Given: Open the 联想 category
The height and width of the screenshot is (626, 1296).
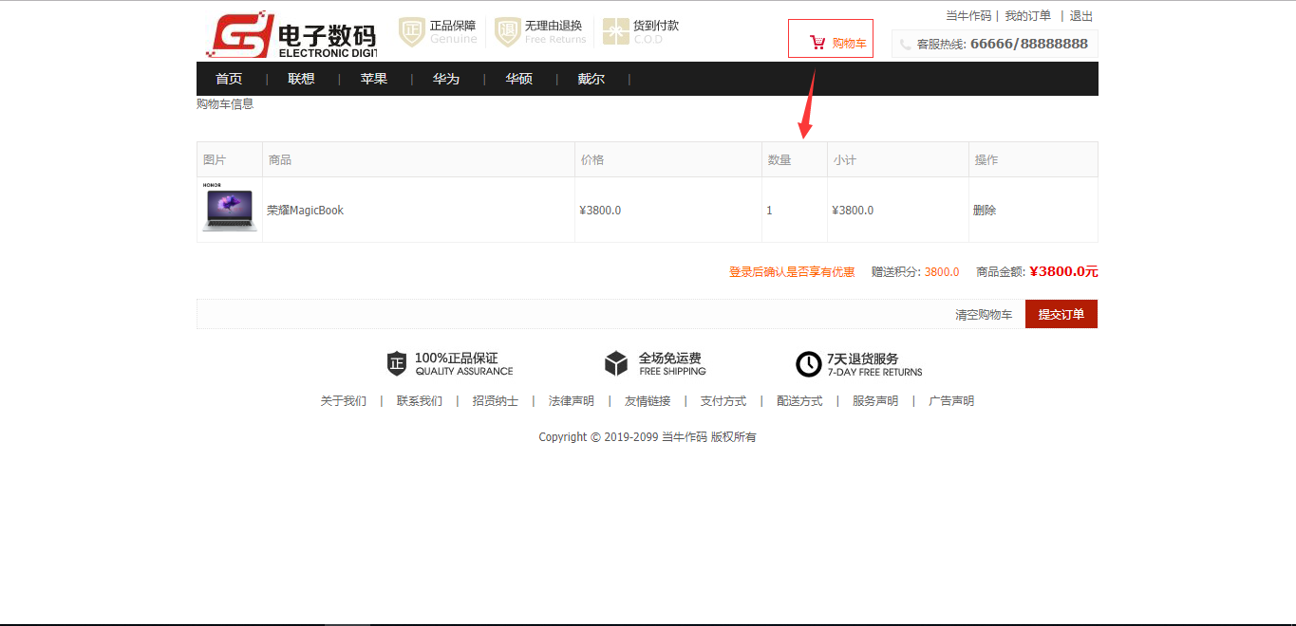Looking at the screenshot, I should [x=301, y=79].
